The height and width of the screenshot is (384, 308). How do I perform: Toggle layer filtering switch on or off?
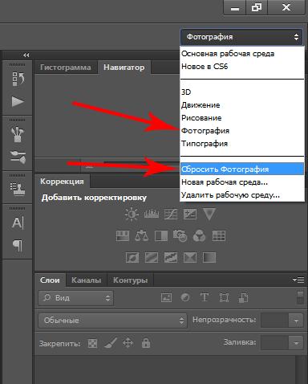[x=300, y=297]
